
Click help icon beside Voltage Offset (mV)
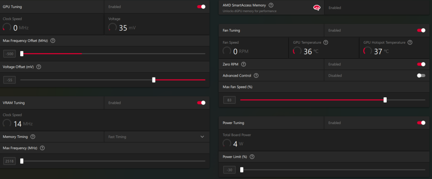(39, 67)
